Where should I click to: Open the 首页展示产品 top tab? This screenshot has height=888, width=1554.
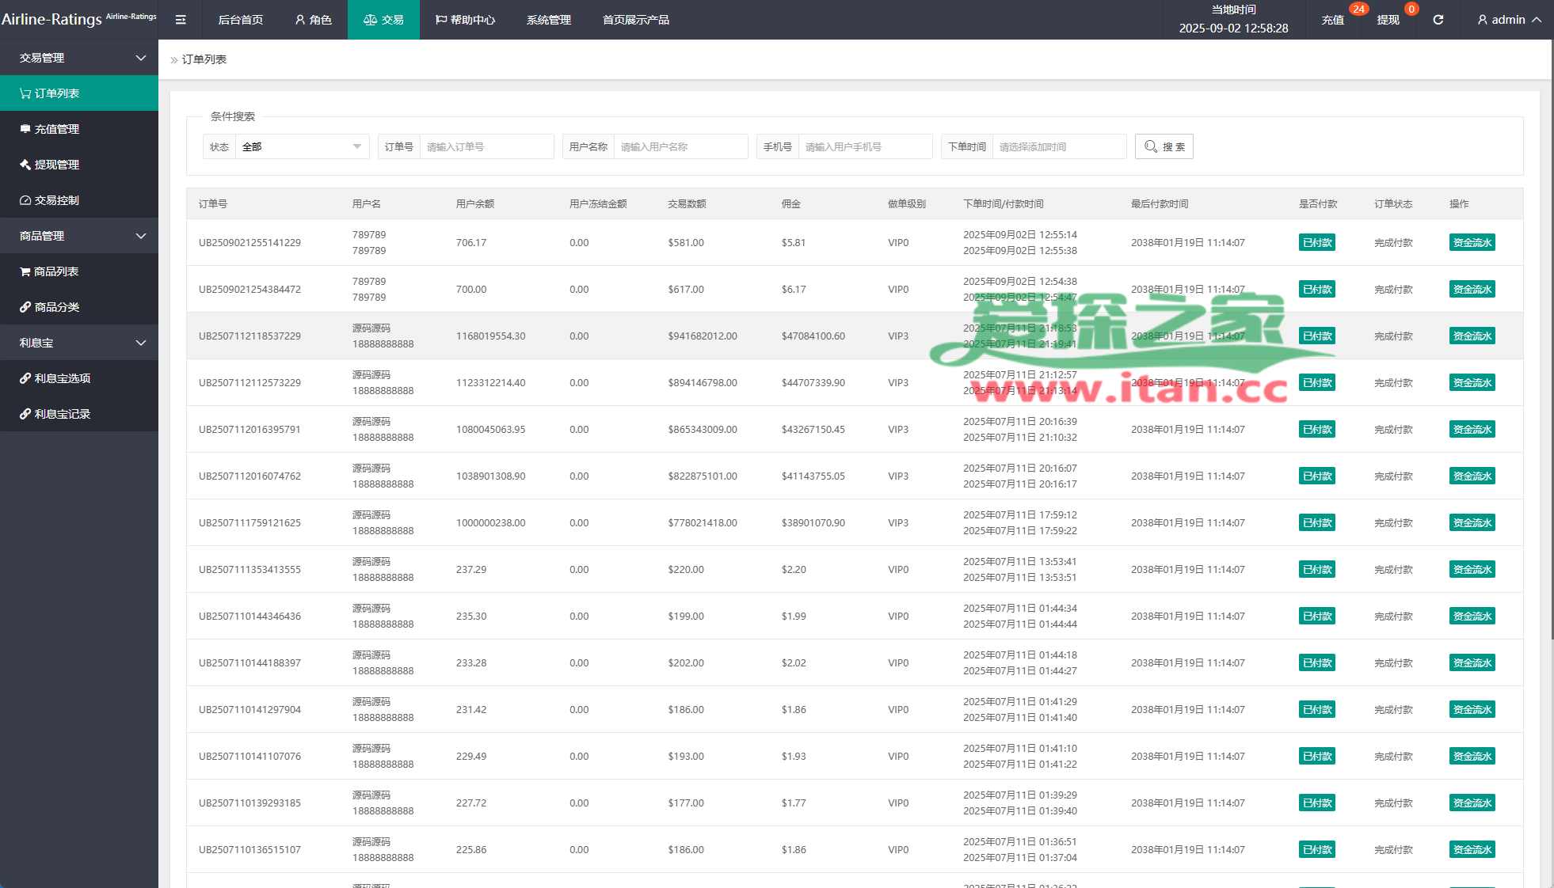coord(636,20)
